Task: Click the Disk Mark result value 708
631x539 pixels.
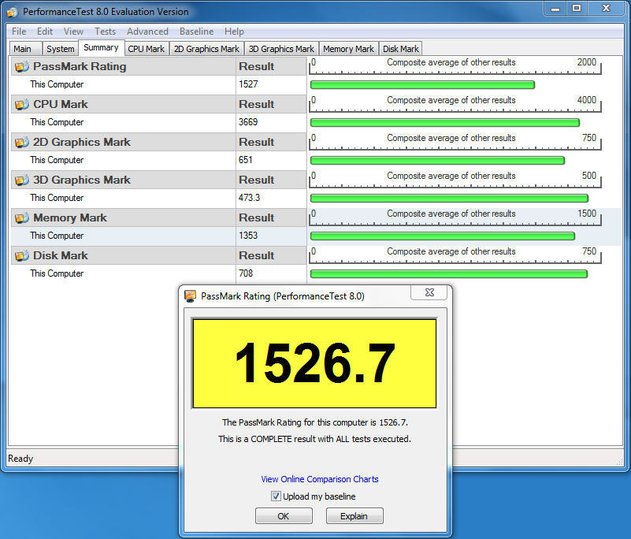Action: point(246,273)
